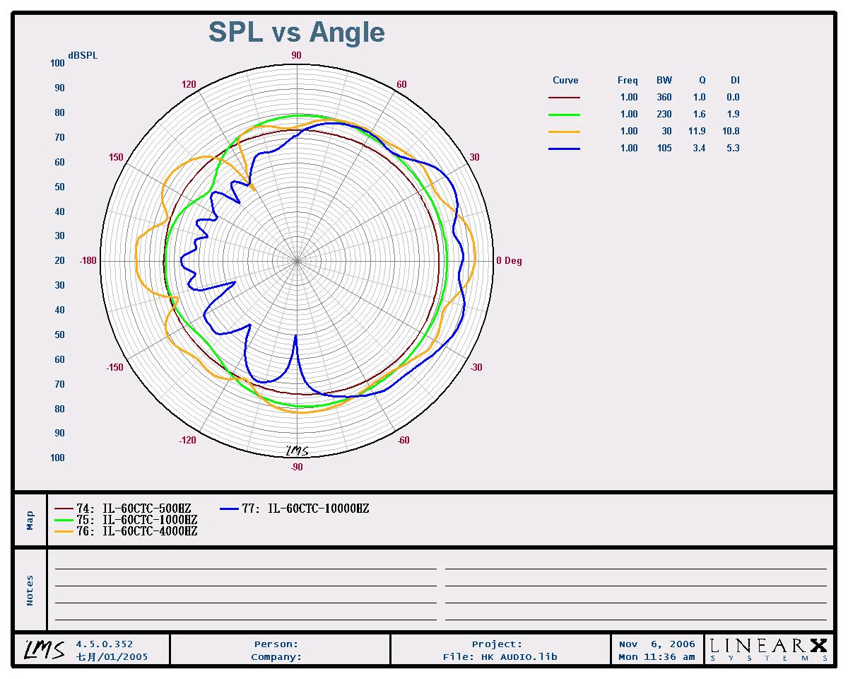Click the green curve line in the Curve table
The height and width of the screenshot is (679, 848).
pos(564,115)
